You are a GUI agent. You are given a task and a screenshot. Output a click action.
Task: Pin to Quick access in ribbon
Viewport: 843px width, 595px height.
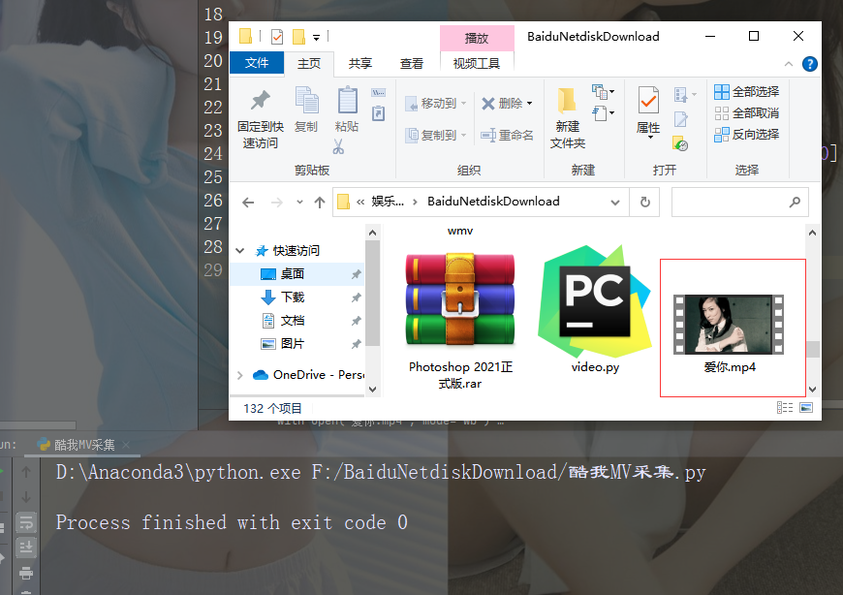click(261, 119)
